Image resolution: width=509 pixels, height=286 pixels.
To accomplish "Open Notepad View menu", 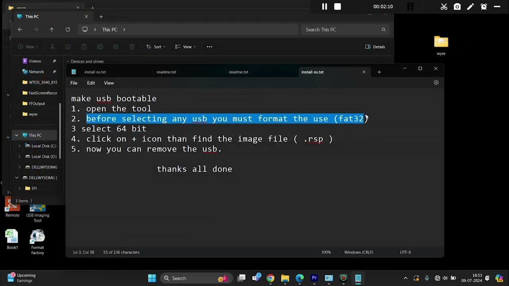I will point(109,83).
